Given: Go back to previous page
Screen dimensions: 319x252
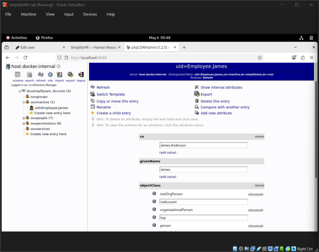Looking at the screenshot, I should [x=8, y=58].
